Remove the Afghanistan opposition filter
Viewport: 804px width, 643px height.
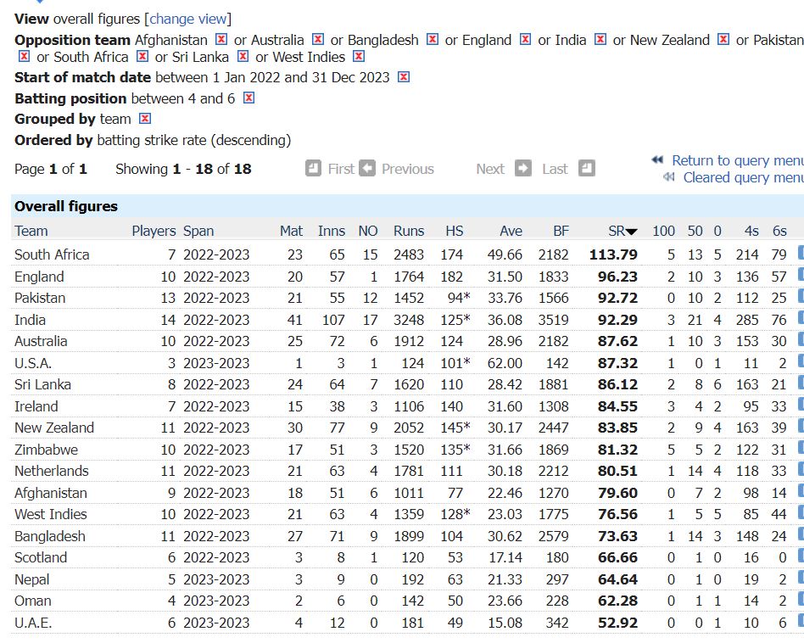[221, 40]
